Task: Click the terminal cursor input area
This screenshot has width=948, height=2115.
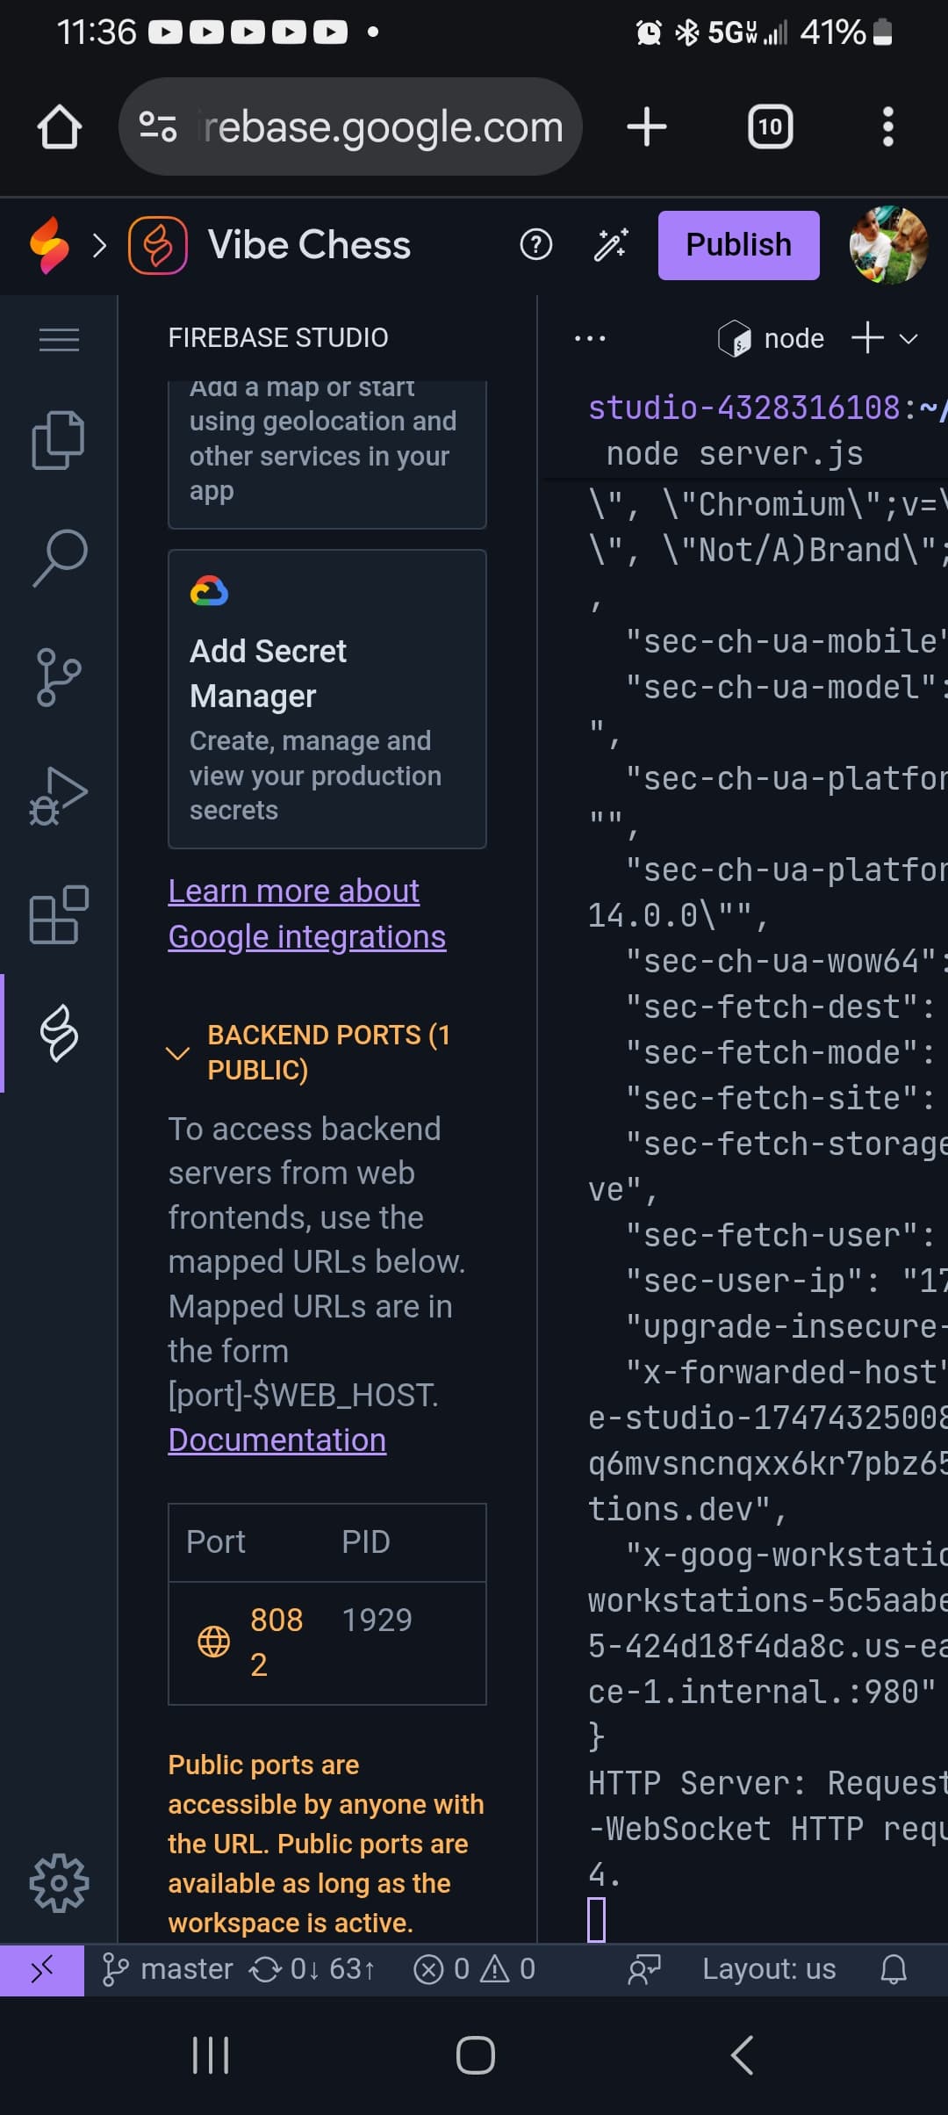Action: tap(596, 1919)
